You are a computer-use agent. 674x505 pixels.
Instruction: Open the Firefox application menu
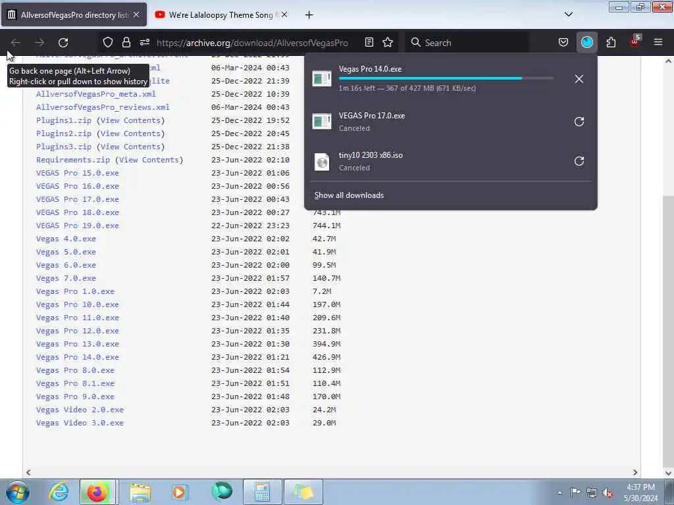point(658,42)
